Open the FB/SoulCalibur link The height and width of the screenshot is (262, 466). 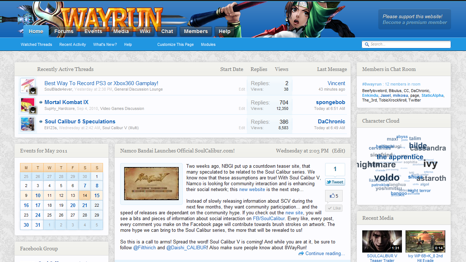[x=269, y=219]
